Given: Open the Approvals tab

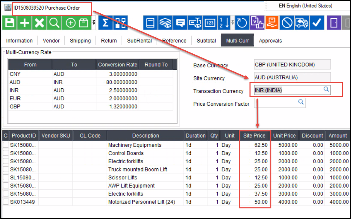Looking at the screenshot, I should click(x=270, y=41).
